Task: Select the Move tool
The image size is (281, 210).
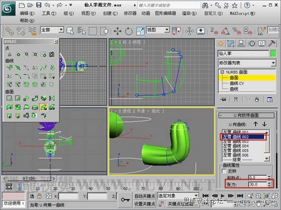Action: click(117, 31)
